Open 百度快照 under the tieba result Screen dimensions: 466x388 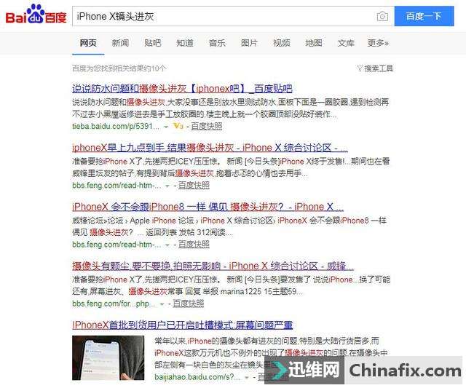(207, 126)
